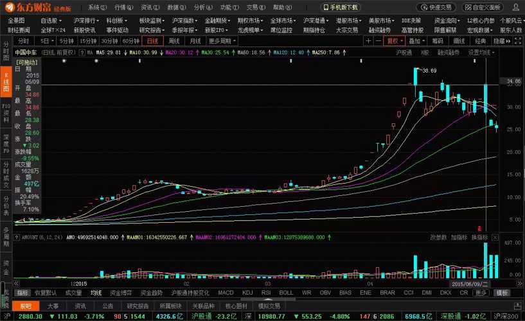Expand 资金流向 dropdown menu
This screenshot has width=525, height=321.
(447, 21)
